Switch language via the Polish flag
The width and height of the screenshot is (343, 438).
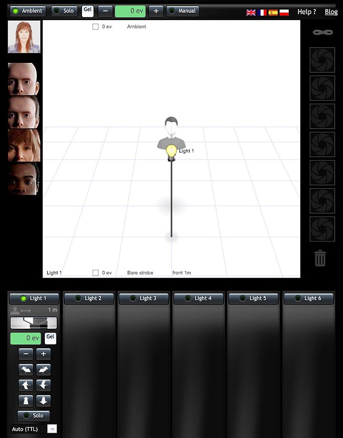(284, 12)
